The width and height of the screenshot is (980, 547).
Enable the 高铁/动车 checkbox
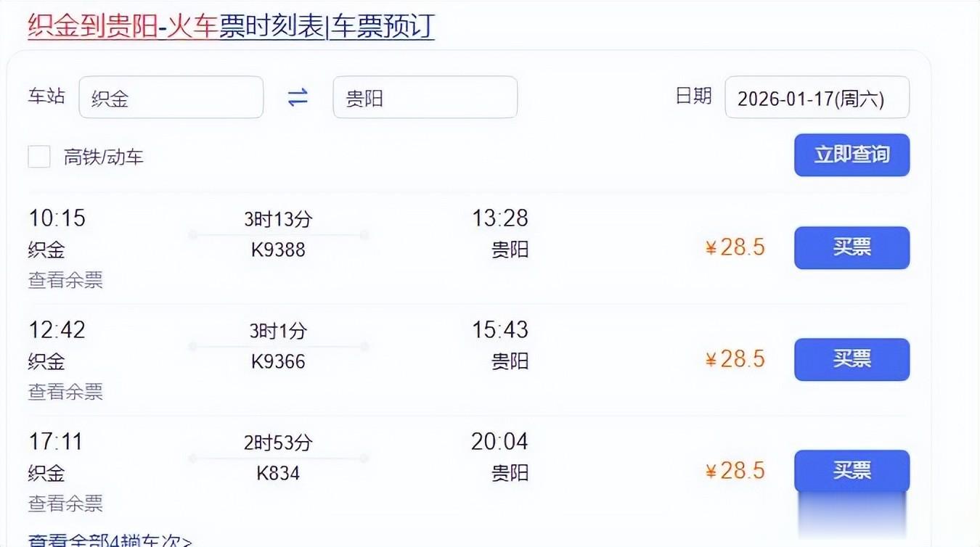(x=39, y=157)
